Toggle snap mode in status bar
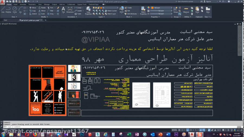 pos(182,130)
